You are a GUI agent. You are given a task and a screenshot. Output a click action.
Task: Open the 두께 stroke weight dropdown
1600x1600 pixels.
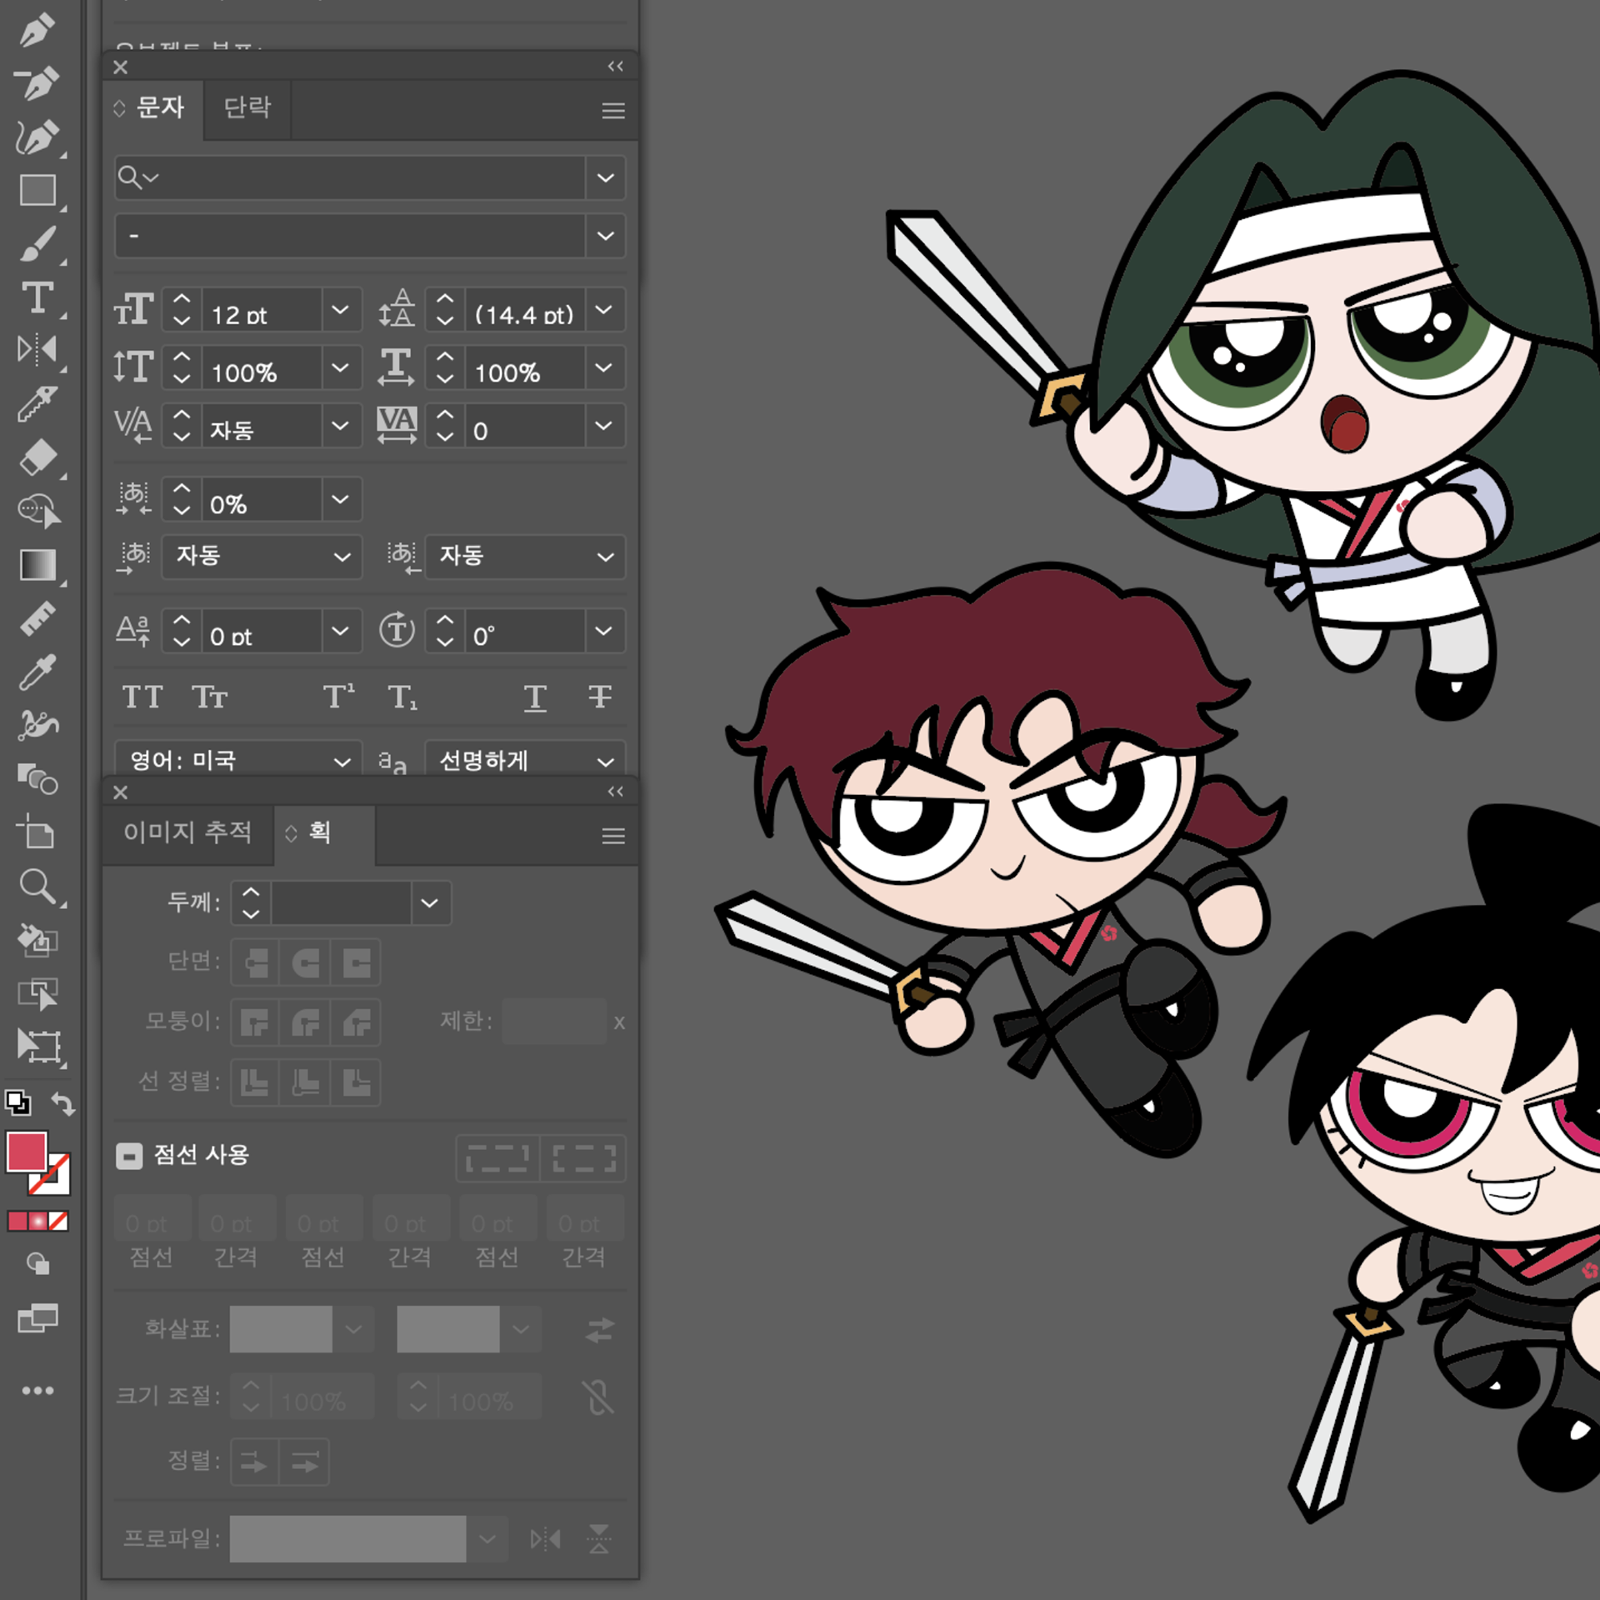429,902
